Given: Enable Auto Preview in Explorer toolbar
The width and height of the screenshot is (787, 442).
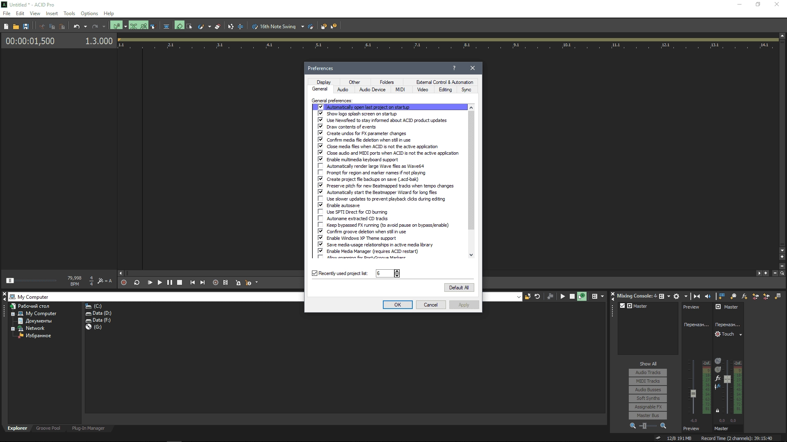Looking at the screenshot, I should coord(582,297).
